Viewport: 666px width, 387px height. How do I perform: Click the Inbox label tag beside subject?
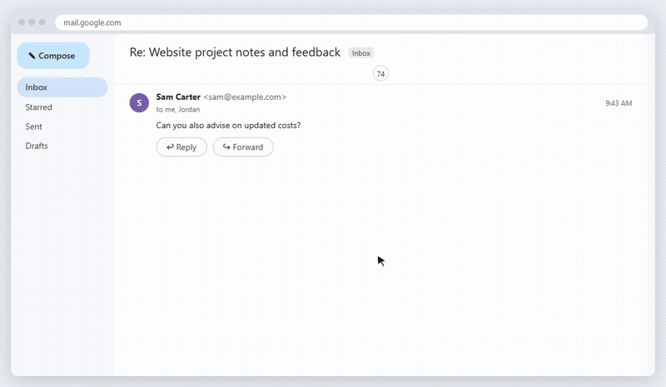point(361,53)
